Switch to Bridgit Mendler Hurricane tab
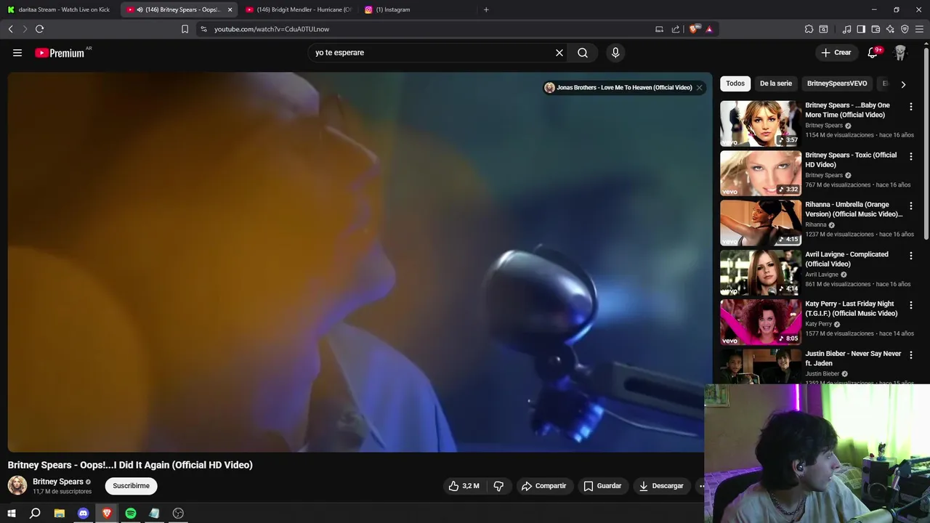 point(298,9)
